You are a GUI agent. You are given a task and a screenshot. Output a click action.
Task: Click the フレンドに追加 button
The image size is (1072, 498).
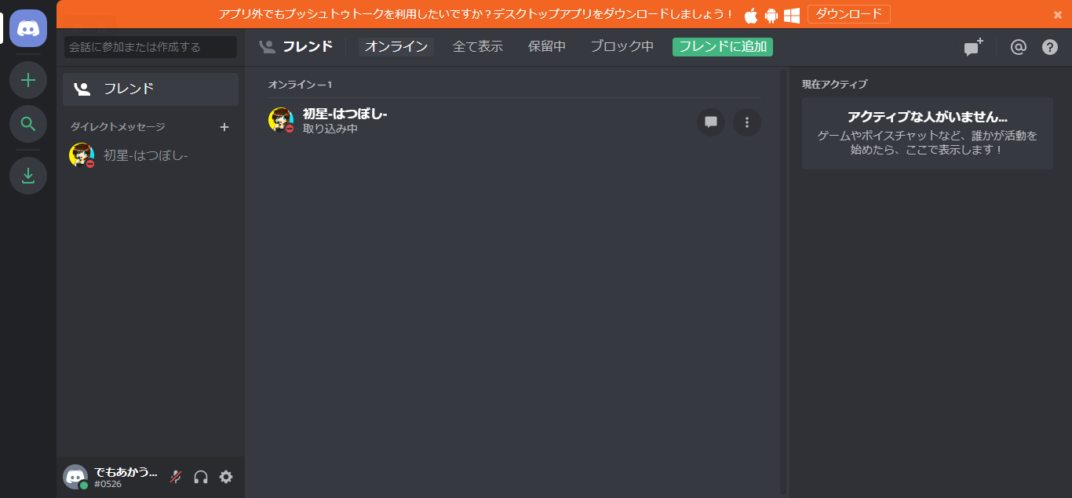(x=723, y=47)
